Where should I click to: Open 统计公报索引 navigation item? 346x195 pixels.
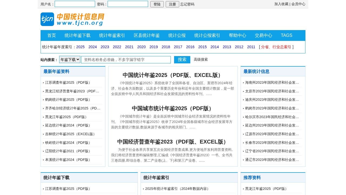pos(207,35)
